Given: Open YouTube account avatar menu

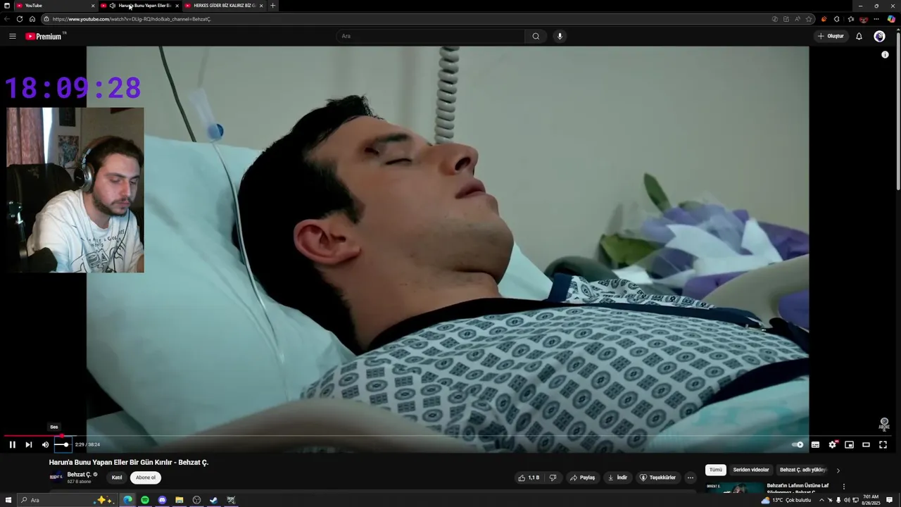Looking at the screenshot, I should click(879, 36).
